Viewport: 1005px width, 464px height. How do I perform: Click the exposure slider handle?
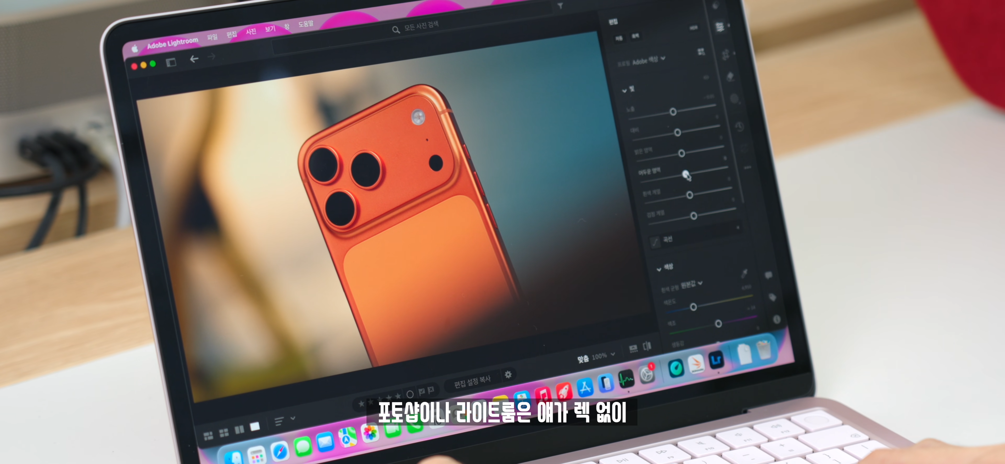click(673, 112)
